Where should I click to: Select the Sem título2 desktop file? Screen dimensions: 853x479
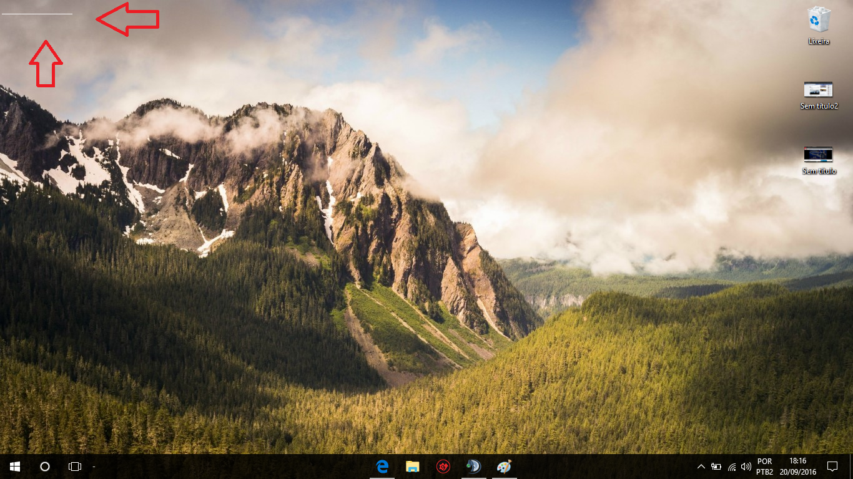[819, 95]
